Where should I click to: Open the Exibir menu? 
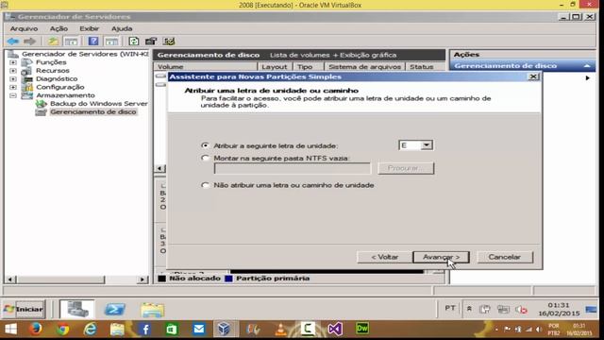[90, 28]
